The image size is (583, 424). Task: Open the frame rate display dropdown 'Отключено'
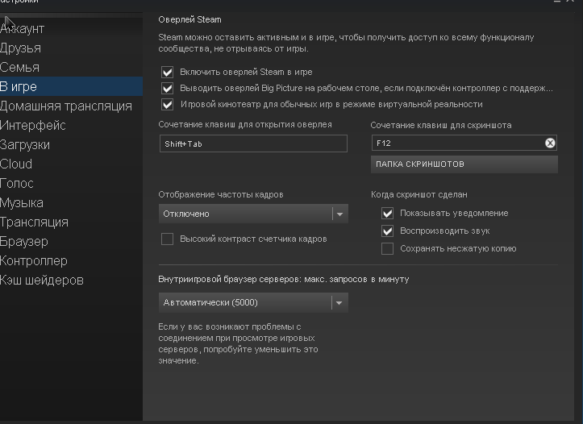pos(246,214)
